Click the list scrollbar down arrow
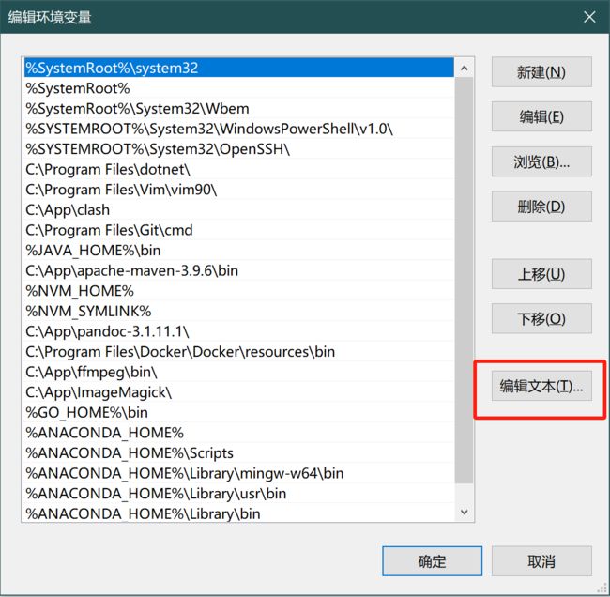This screenshot has height=597, width=610. pos(464,512)
